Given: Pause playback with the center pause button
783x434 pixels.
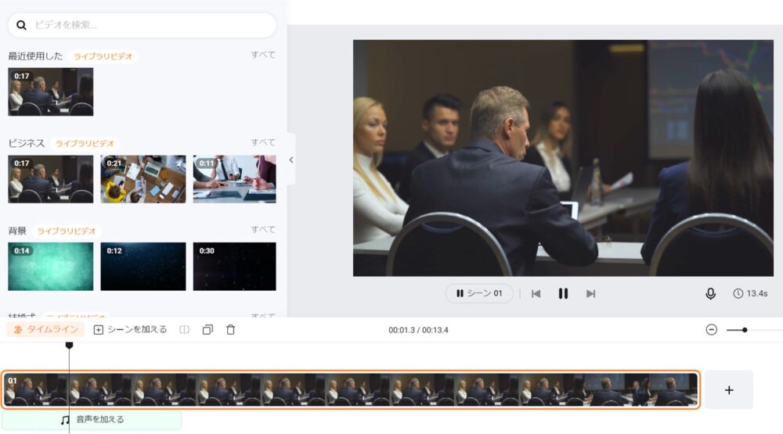Looking at the screenshot, I should click(x=563, y=294).
